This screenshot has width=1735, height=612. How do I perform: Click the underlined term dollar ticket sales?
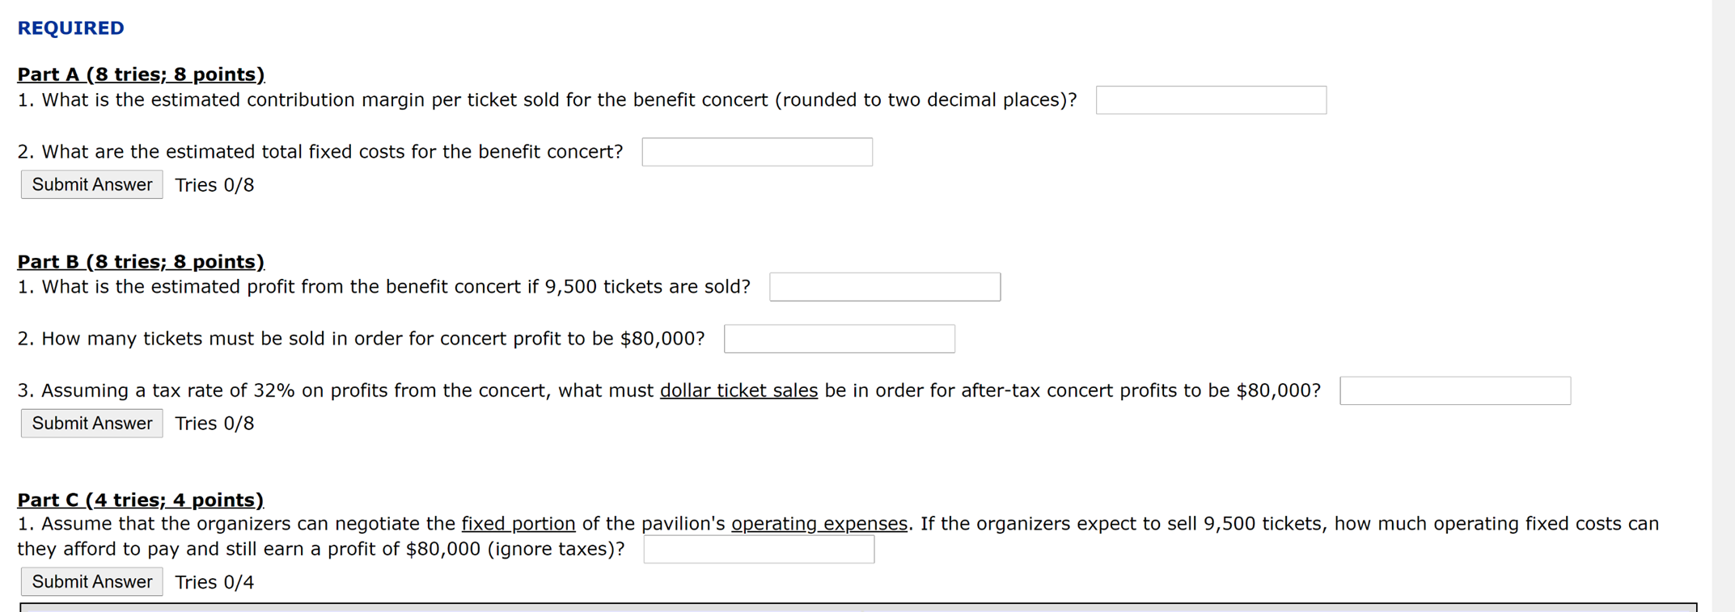(x=738, y=390)
